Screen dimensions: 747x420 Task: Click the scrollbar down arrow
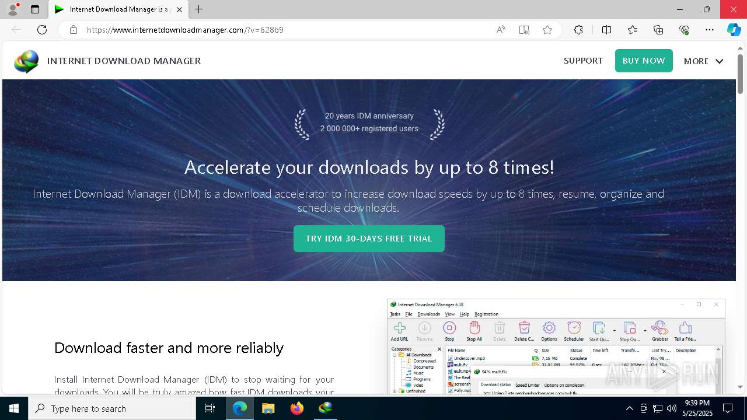click(x=740, y=387)
